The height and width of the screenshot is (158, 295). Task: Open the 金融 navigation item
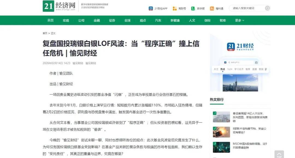coord(97,20)
